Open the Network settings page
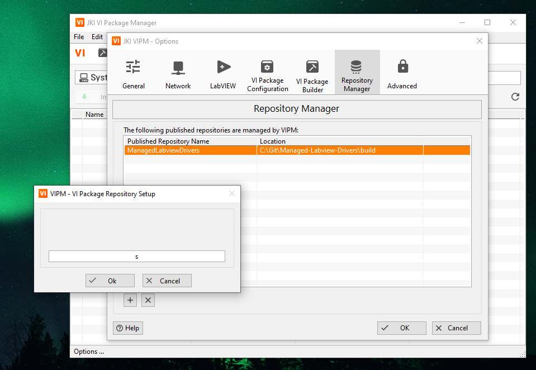 (x=178, y=74)
